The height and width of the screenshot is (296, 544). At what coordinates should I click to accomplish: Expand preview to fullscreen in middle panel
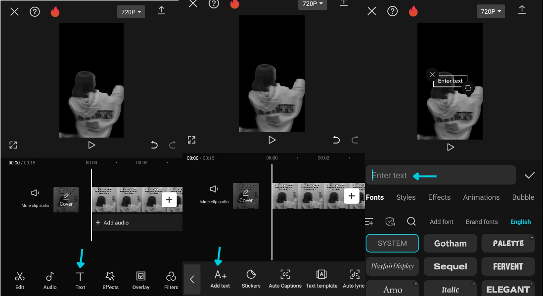tap(191, 140)
